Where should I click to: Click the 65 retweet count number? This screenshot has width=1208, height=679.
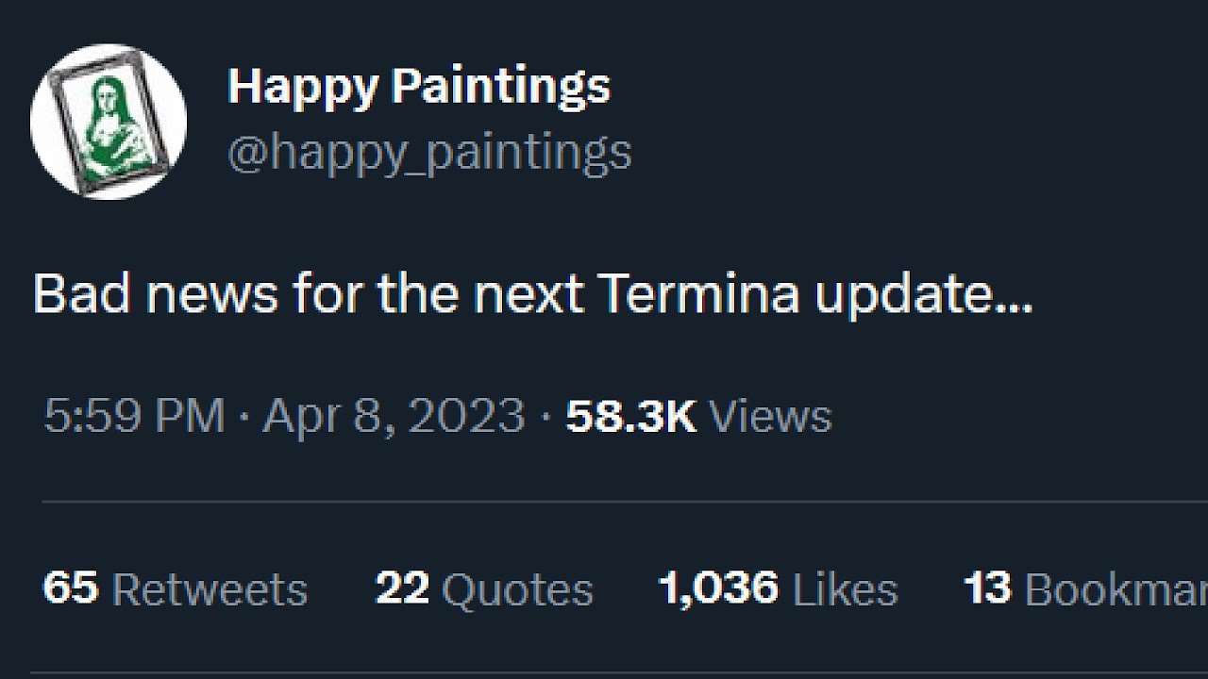[x=71, y=589]
